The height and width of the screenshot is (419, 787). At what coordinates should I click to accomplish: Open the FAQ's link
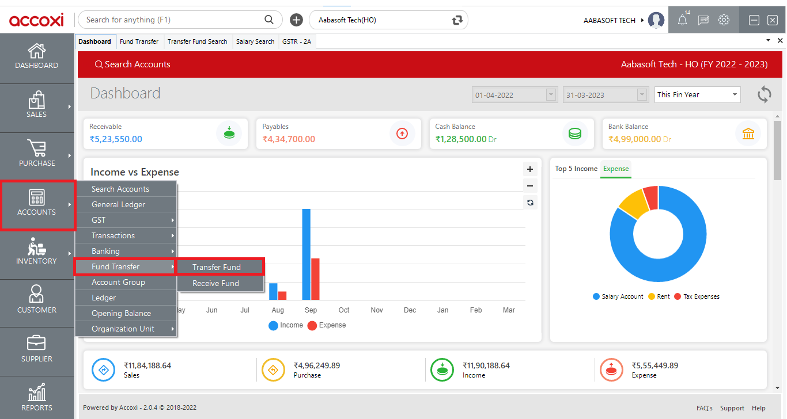point(704,408)
